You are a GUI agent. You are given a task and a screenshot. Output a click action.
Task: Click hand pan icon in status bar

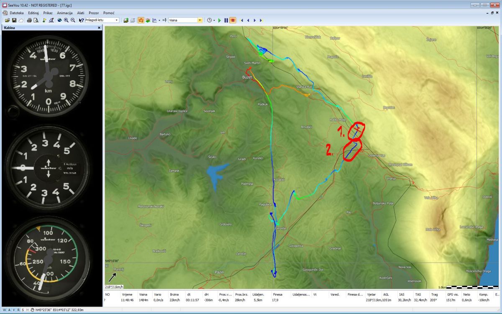coord(32,310)
